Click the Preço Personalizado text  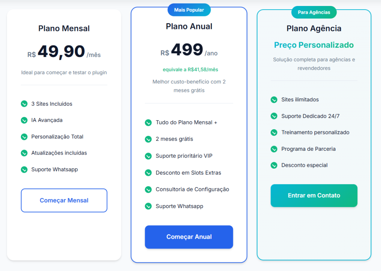click(x=314, y=45)
